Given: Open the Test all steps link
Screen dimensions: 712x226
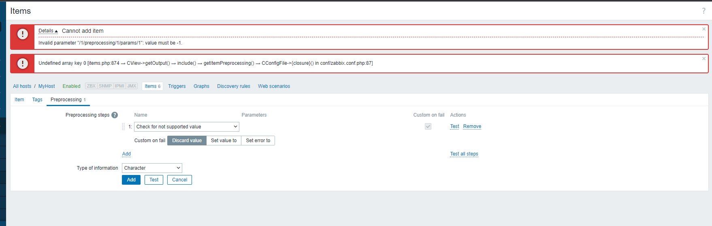Looking at the screenshot, I should 464,154.
